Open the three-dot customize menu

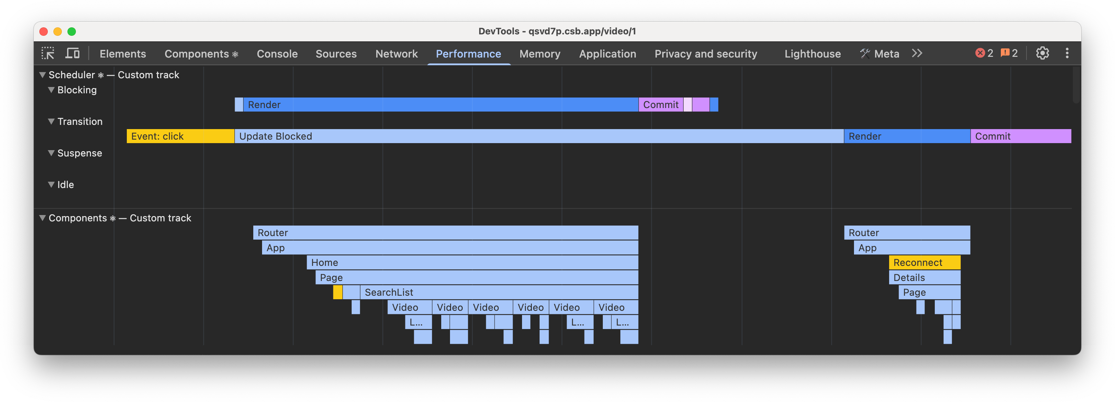pos(1067,53)
